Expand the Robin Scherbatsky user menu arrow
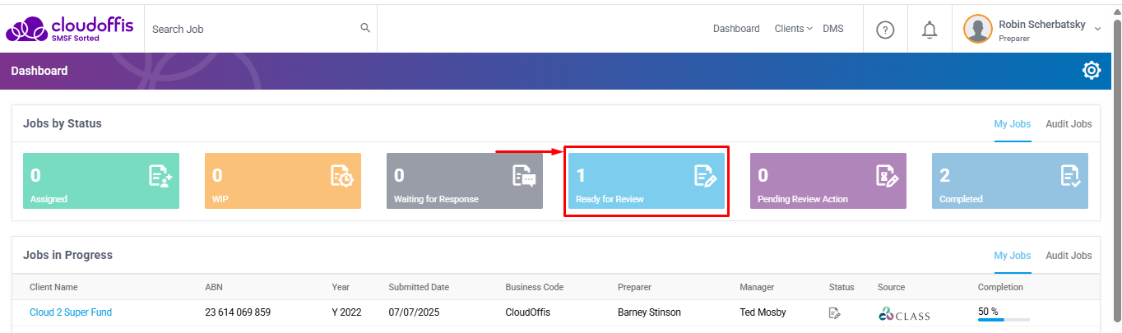This screenshot has height=333, width=1122. coord(1097,29)
